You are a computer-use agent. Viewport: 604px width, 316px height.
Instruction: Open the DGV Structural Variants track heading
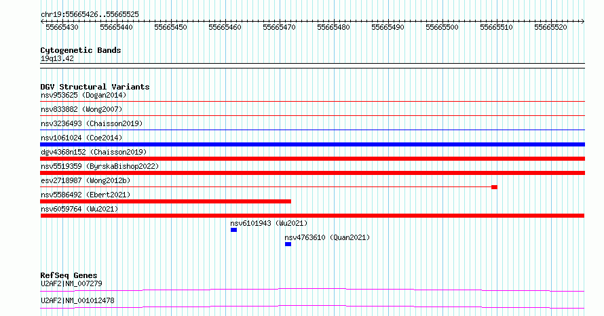tap(95, 87)
